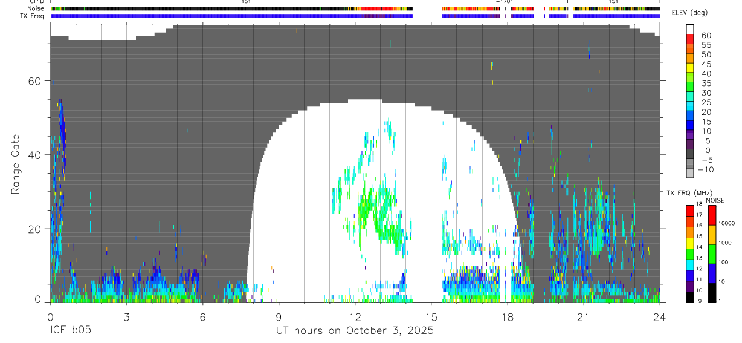Click the 'ELEV (deg)' legend title
This screenshot has width=742, height=343.
691,13
